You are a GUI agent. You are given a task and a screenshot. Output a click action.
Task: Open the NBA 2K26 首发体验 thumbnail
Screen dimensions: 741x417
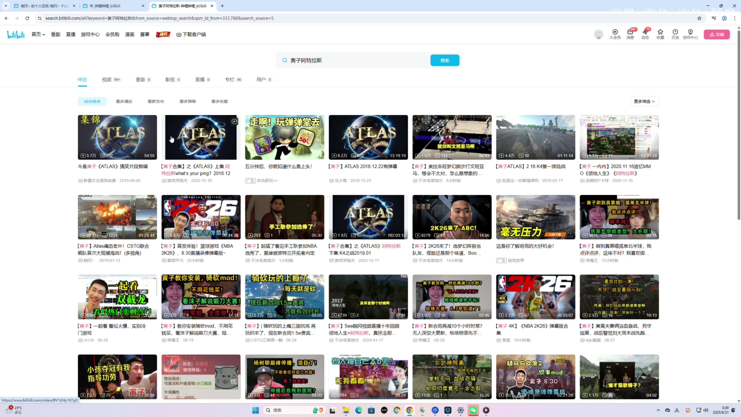pos(201,217)
